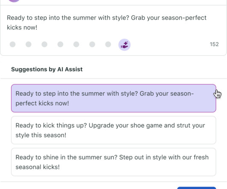Place cursor after 'kicks now!' in composer
227x189 pixels.
[x=38, y=27]
